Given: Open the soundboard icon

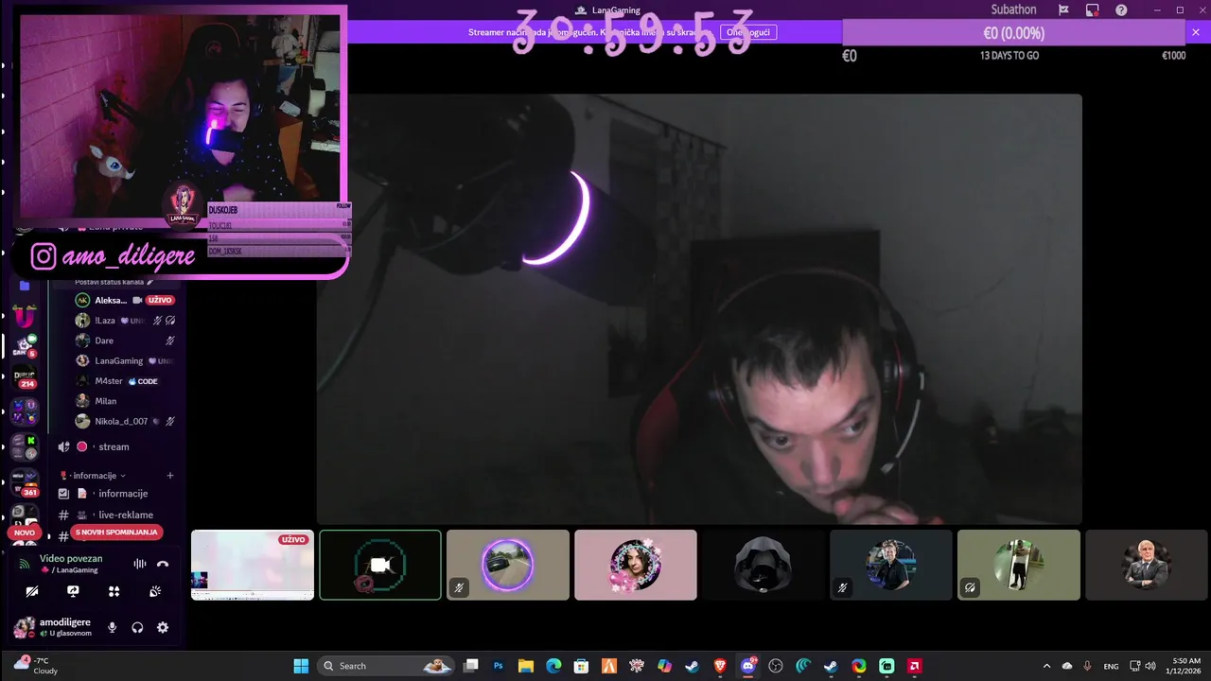Looking at the screenshot, I should (156, 591).
